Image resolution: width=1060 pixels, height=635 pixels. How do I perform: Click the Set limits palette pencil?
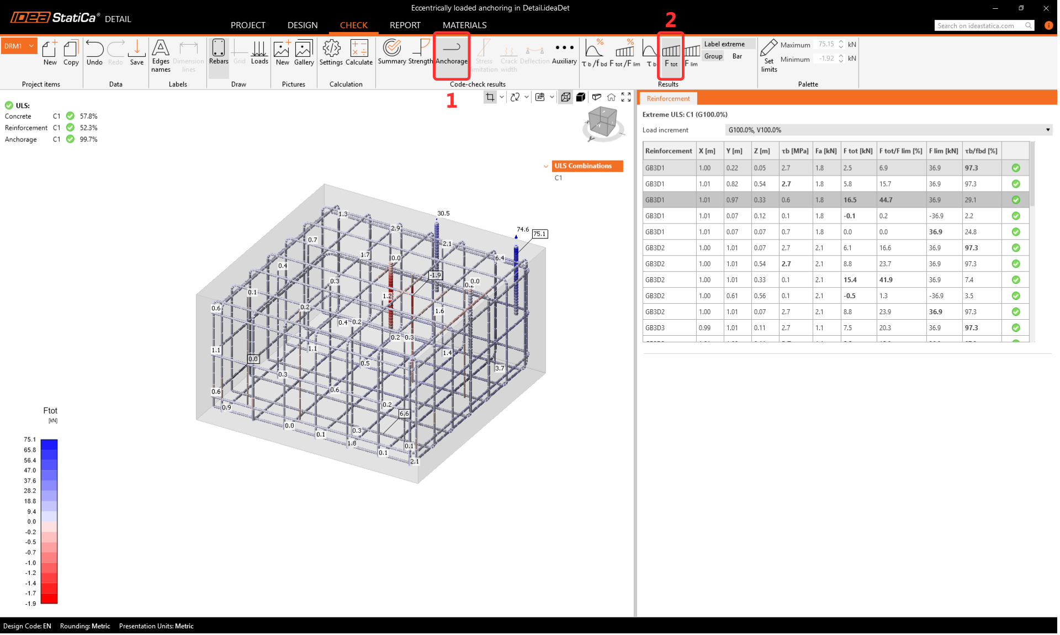(x=768, y=55)
